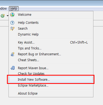Click the Report Bug icon
The height and width of the screenshot is (105, 103).
tap(13, 54)
